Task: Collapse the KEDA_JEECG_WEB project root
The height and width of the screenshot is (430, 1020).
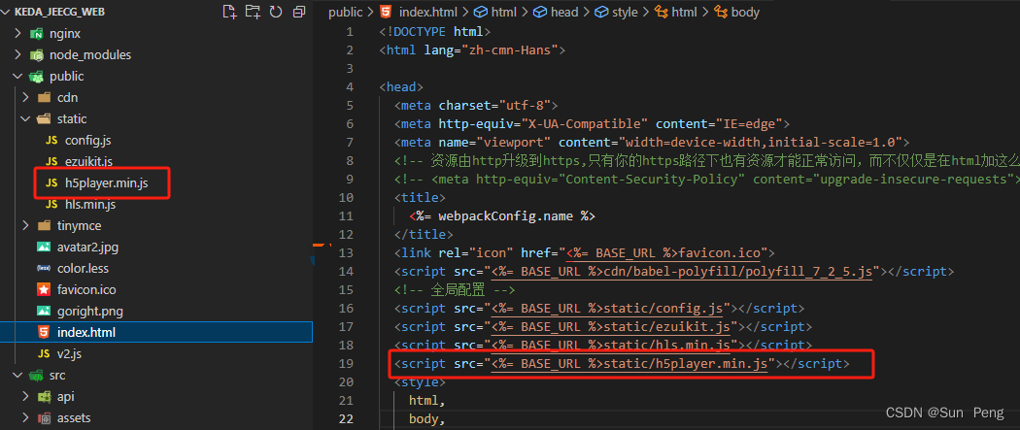Action: [6, 12]
